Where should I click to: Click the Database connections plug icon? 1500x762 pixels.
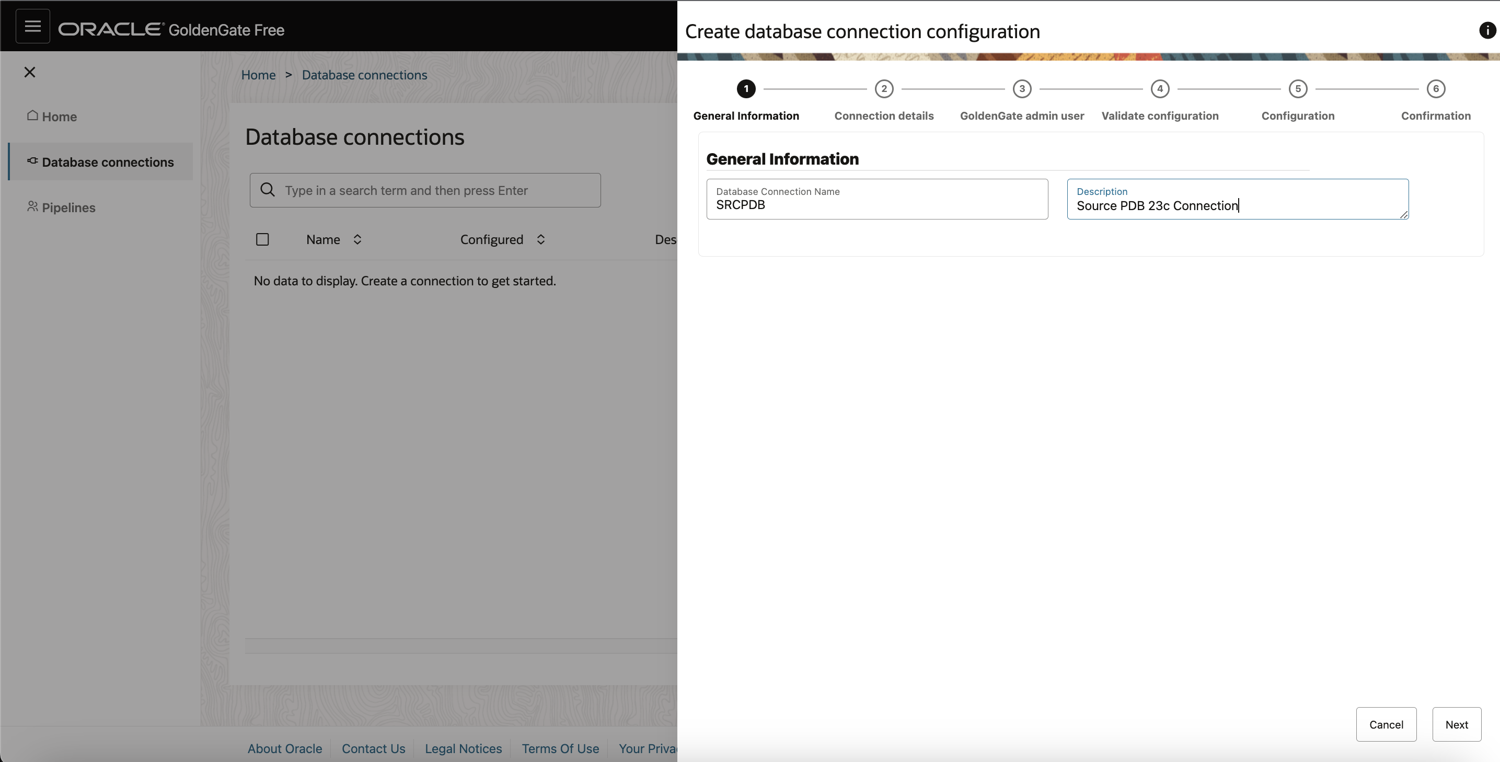pyautogui.click(x=32, y=161)
